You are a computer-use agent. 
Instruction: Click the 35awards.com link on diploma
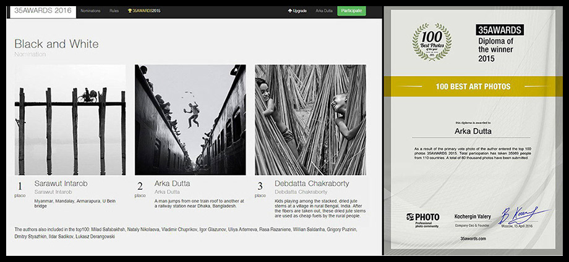(x=473, y=239)
